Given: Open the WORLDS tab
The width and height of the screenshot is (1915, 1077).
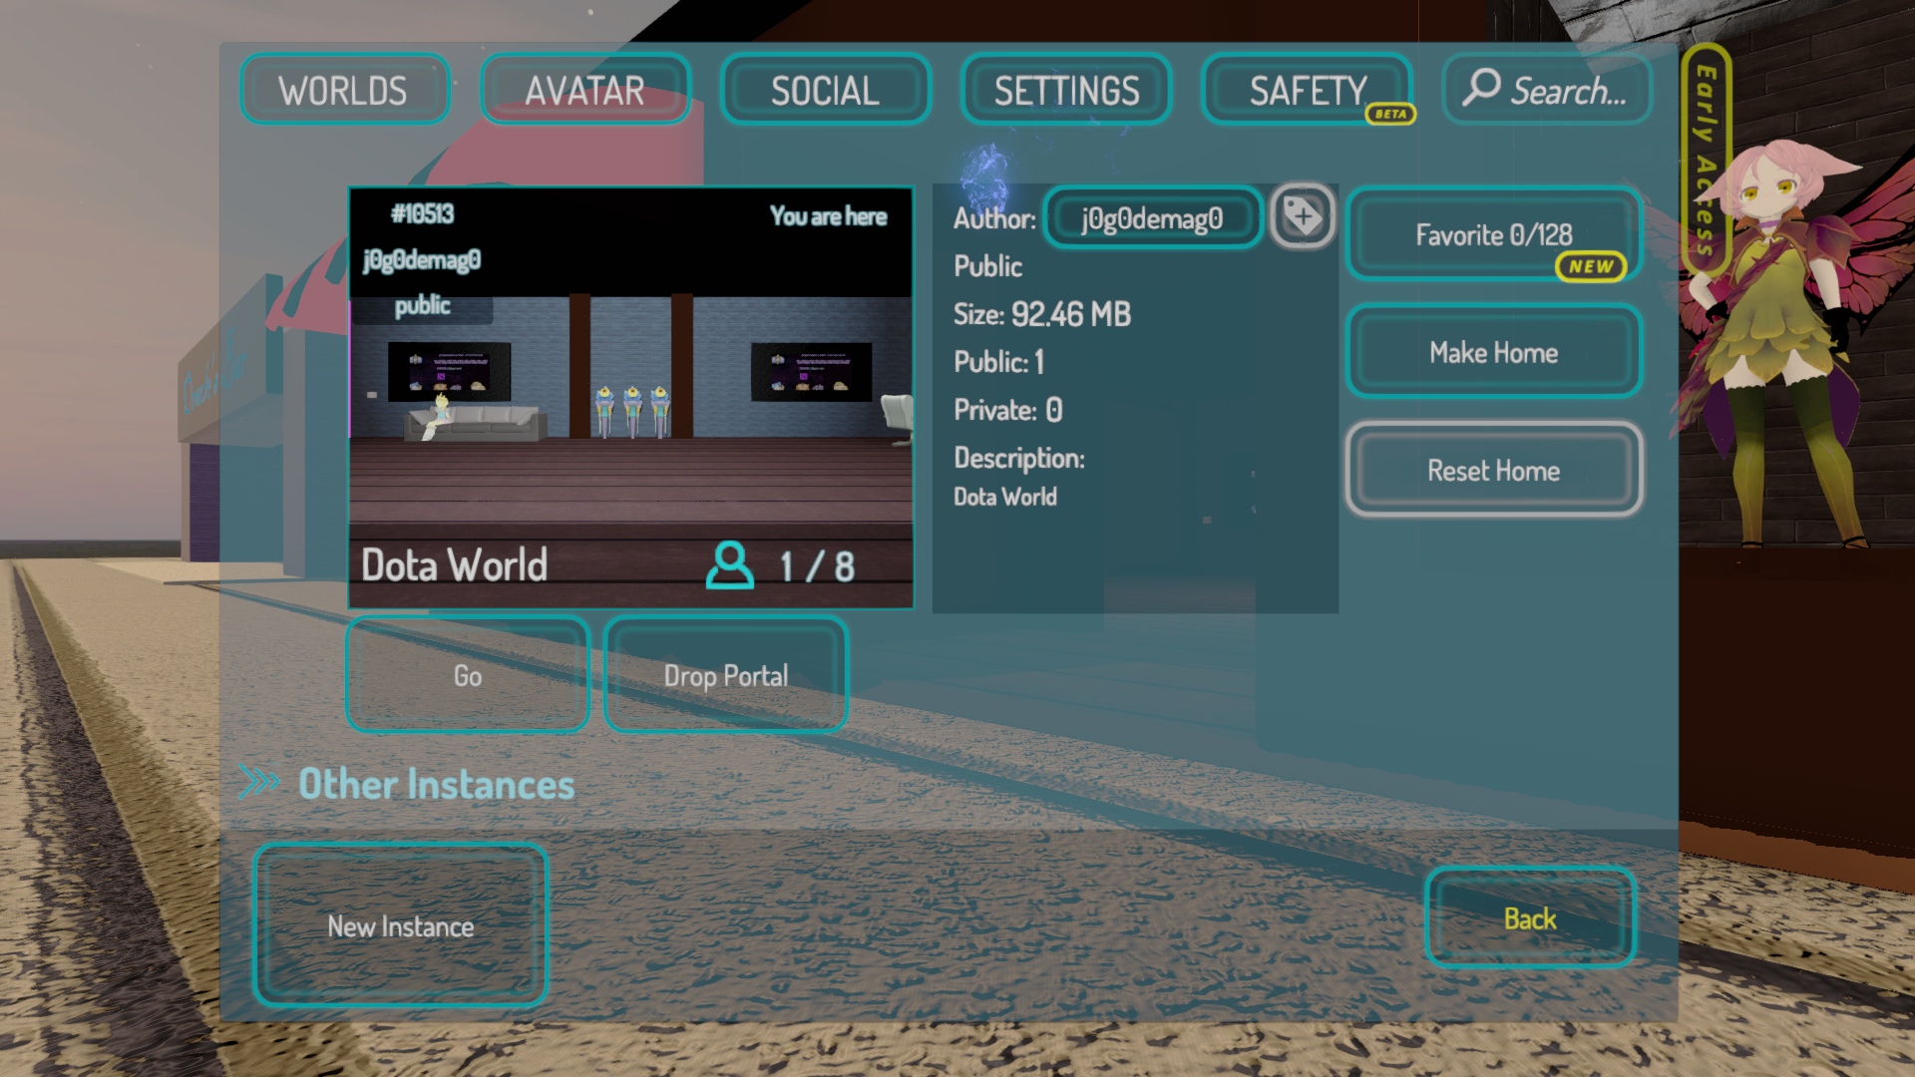Looking at the screenshot, I should point(343,90).
